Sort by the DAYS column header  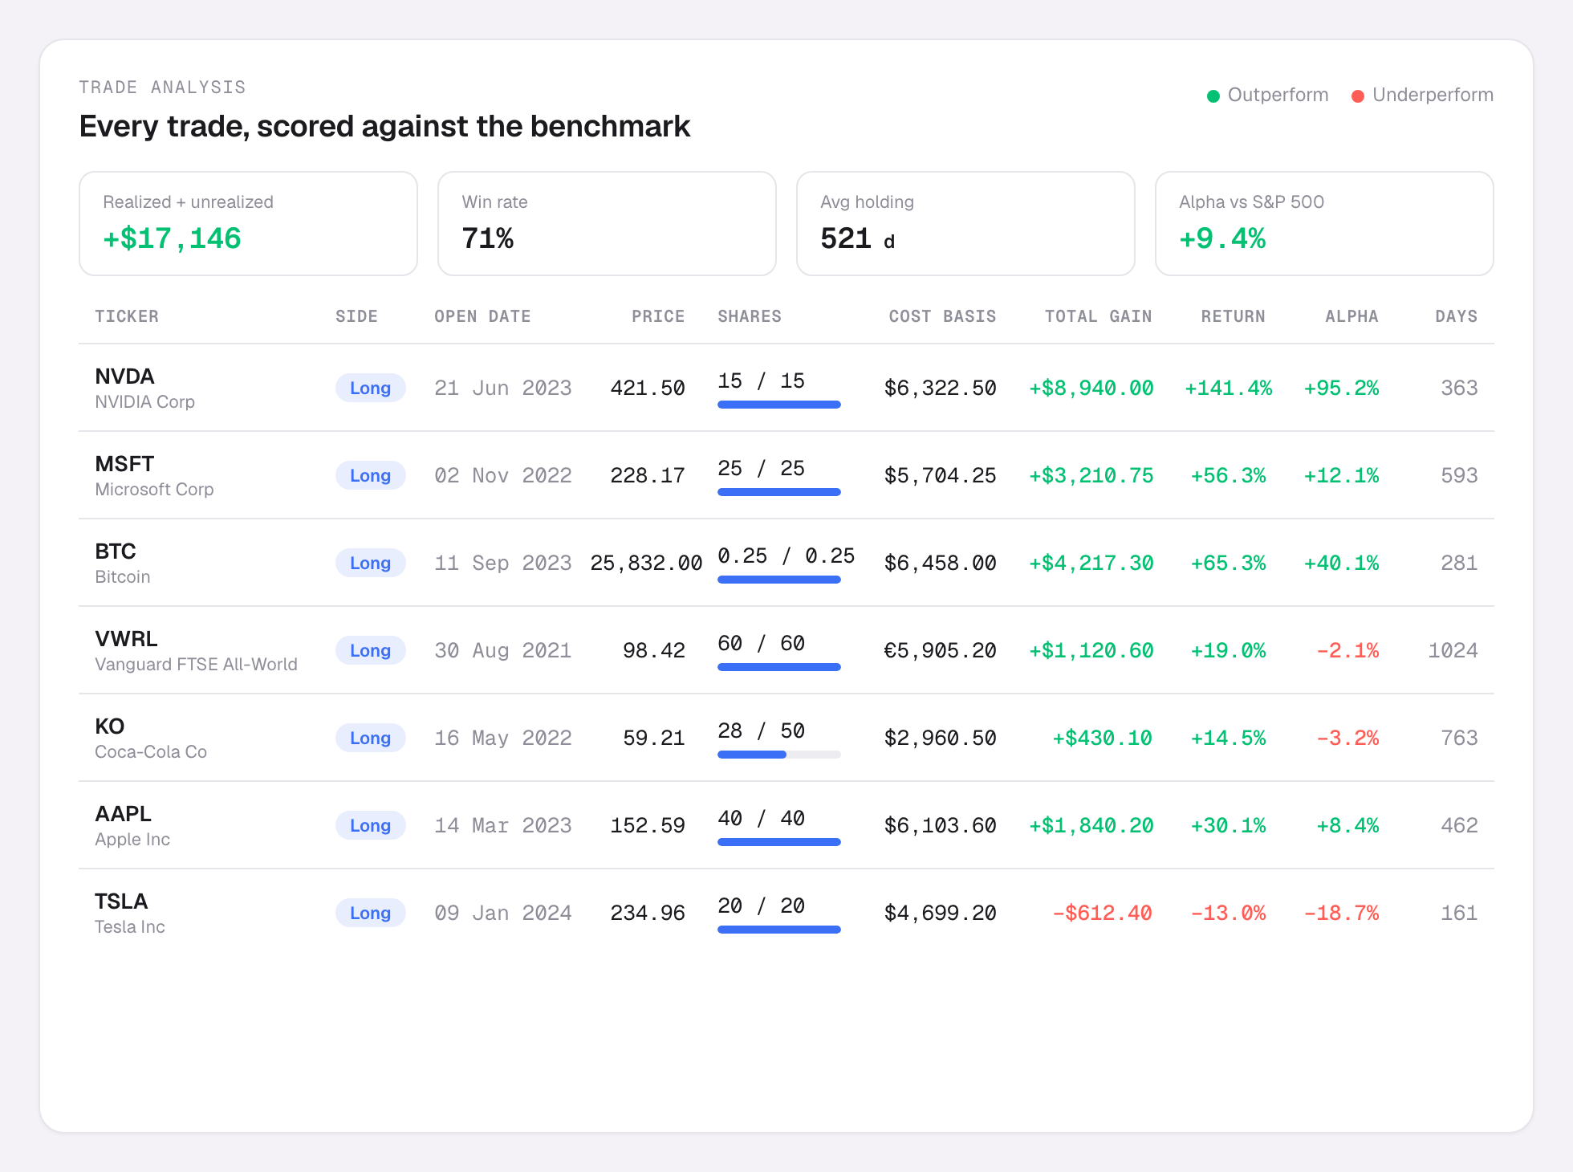click(x=1457, y=316)
